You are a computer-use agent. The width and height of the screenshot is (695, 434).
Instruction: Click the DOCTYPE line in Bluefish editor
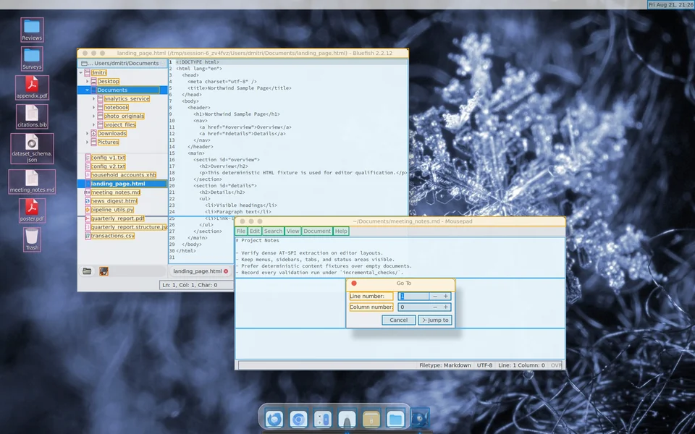click(197, 62)
